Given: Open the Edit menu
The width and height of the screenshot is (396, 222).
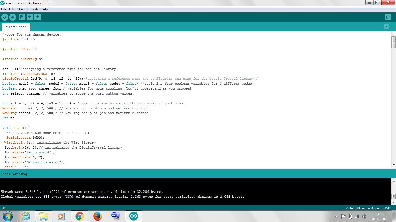Looking at the screenshot, I should [12, 9].
